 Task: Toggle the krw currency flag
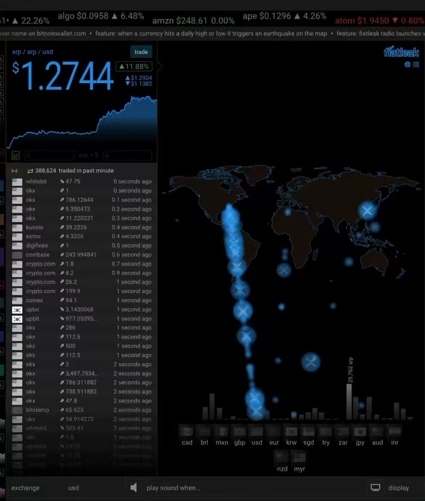pos(291,431)
